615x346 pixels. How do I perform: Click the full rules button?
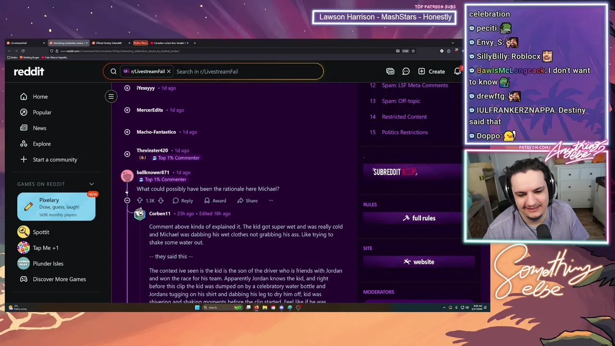419,218
